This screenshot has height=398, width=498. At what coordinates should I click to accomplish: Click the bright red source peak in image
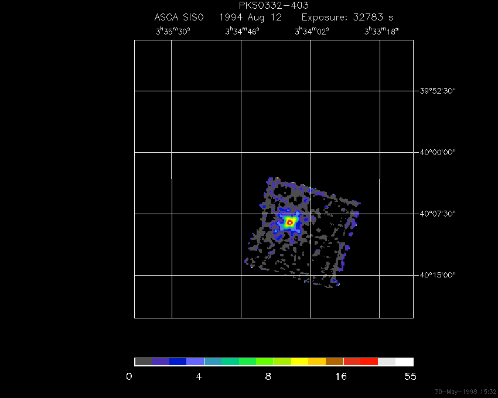pos(289,223)
